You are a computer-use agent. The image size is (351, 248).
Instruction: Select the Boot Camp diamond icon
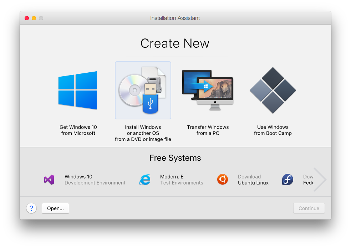click(273, 90)
